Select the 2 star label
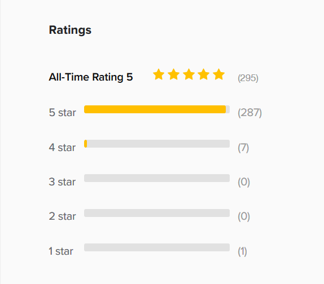324x284 pixels. click(x=63, y=216)
